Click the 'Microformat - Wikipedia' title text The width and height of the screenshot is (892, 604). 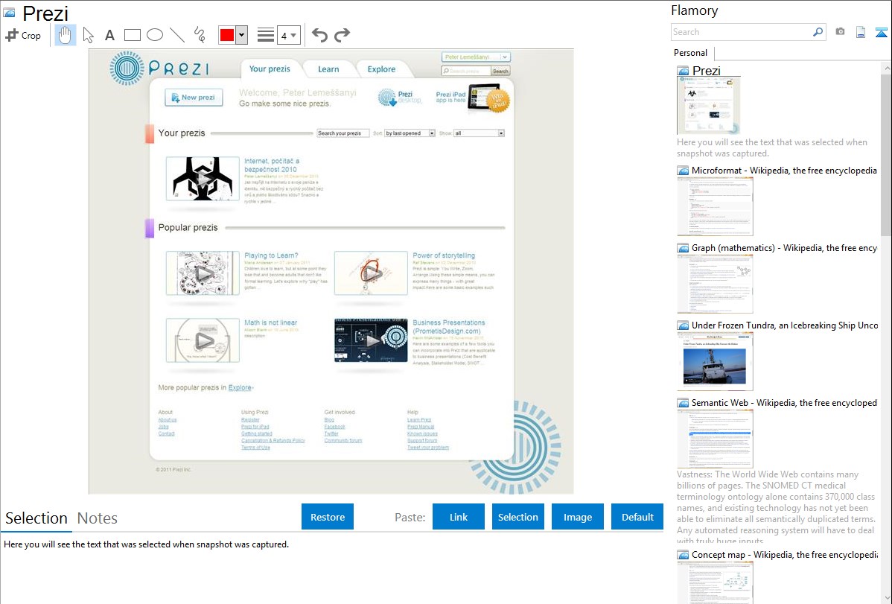click(x=784, y=171)
